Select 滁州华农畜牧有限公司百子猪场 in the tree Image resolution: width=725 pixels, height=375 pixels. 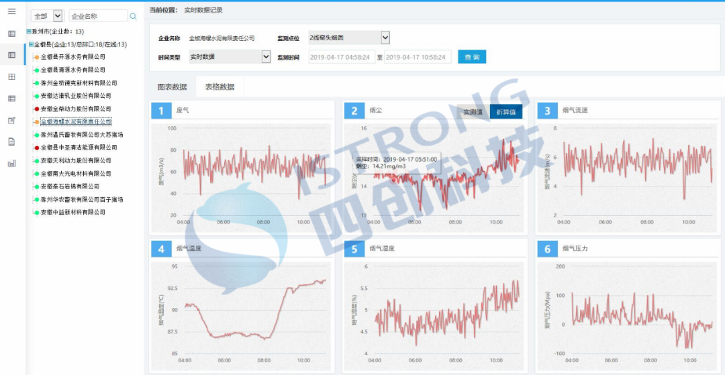point(82,199)
